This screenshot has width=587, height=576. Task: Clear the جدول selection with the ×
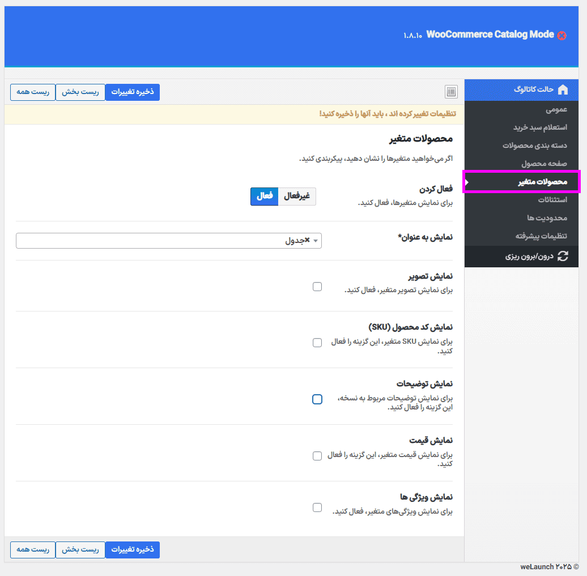pyautogui.click(x=307, y=240)
